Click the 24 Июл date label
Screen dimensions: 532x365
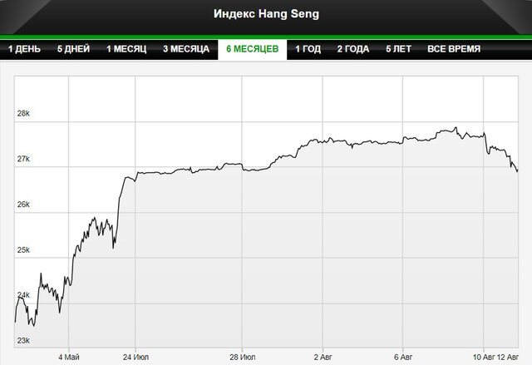[x=135, y=358]
